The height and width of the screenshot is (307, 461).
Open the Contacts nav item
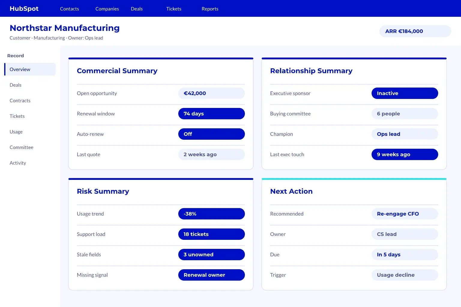(x=69, y=9)
